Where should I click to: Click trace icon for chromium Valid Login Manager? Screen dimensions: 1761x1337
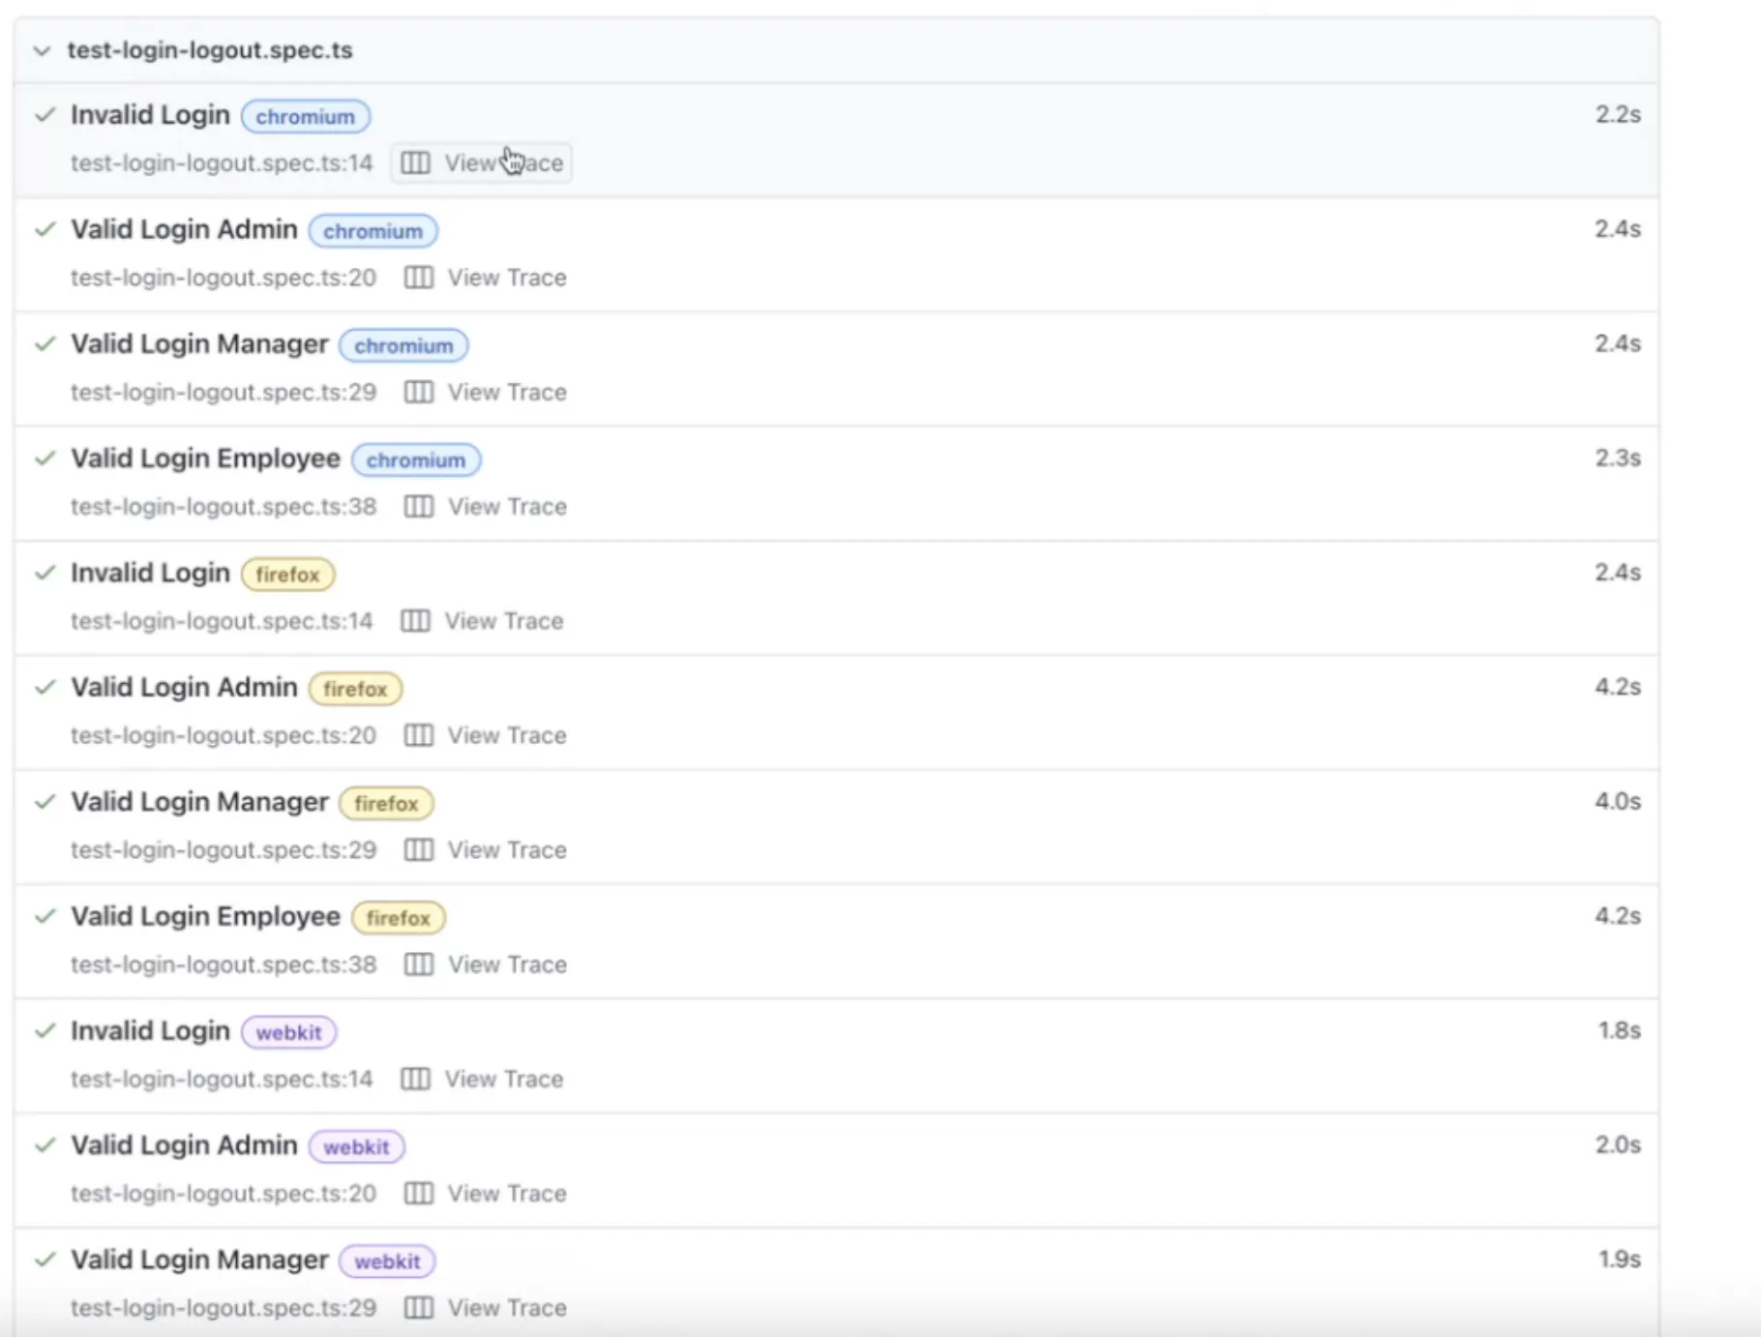[x=418, y=392]
